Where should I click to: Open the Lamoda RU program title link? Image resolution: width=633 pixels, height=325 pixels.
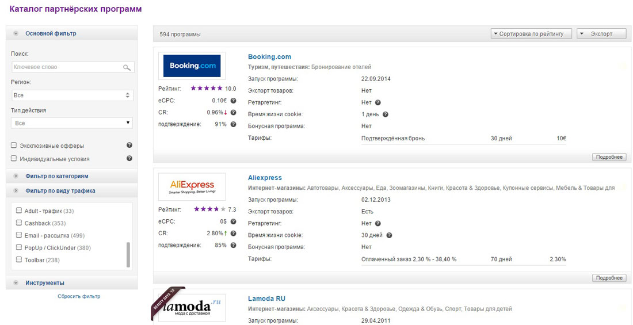[267, 299]
